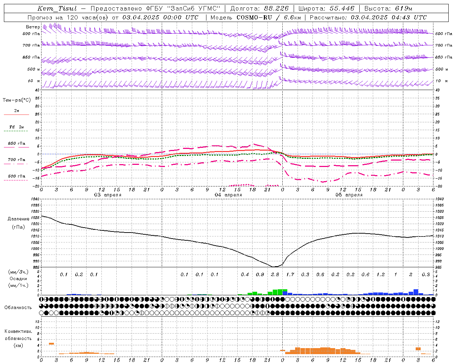Click the (км) unit label for convective cloud
Screen dimensions: 454x363
18,345
